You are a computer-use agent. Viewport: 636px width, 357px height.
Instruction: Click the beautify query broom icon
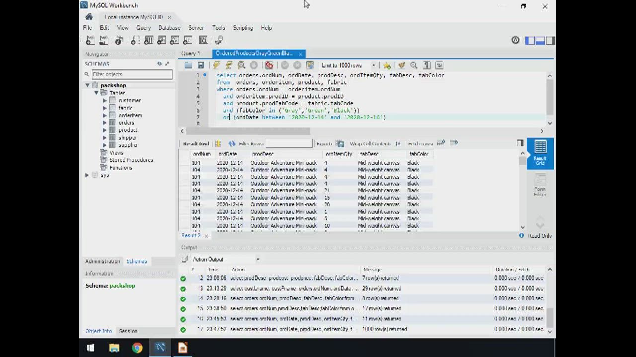point(401,65)
